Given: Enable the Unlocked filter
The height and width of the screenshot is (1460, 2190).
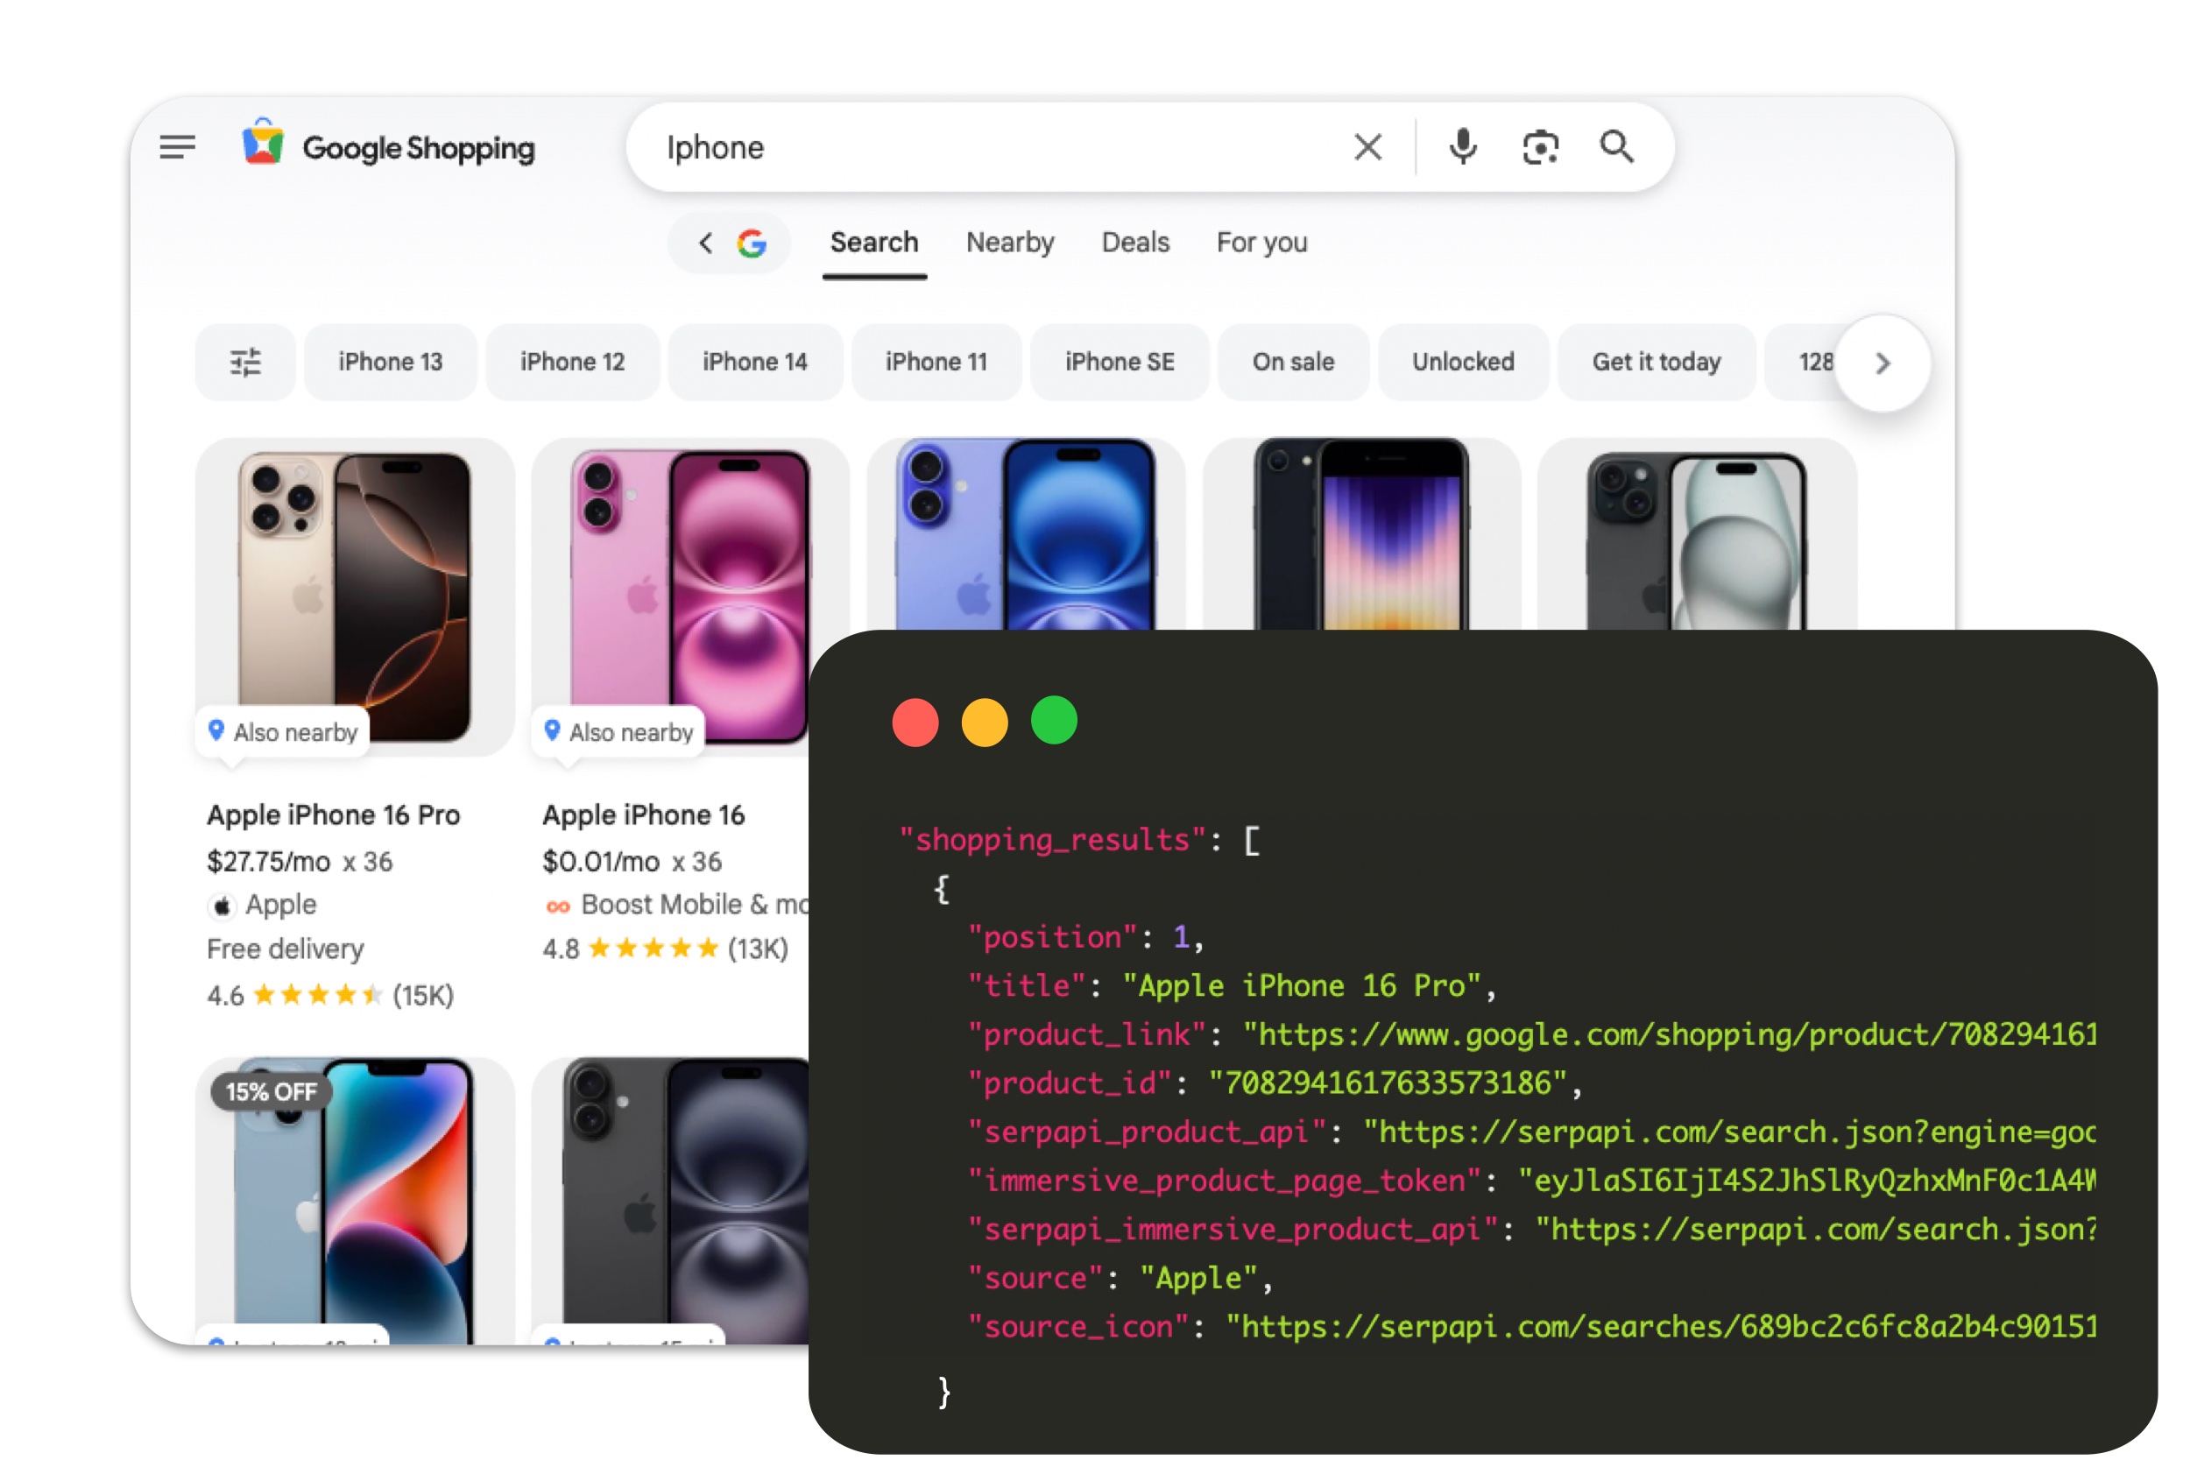Looking at the screenshot, I should click(x=1463, y=363).
